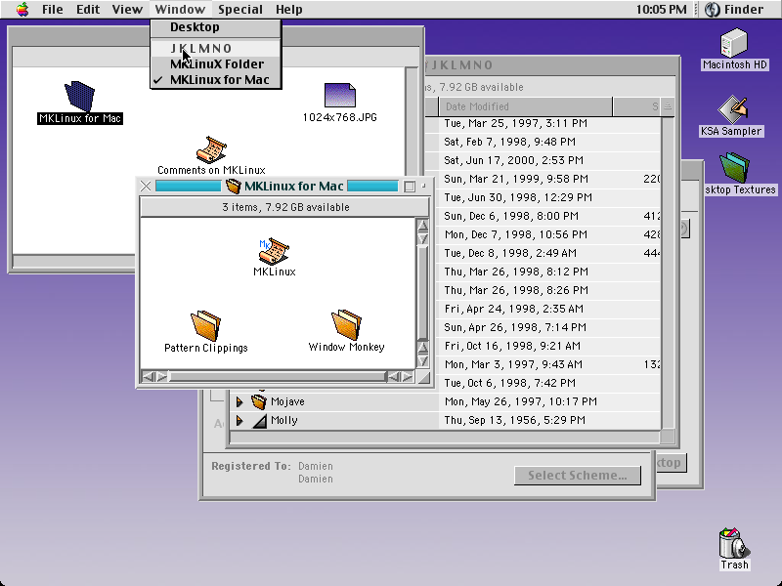This screenshot has height=586, width=782.
Task: Click the date "Fri, Apr 24, 1998, 2:35 AM"
Action: (514, 309)
